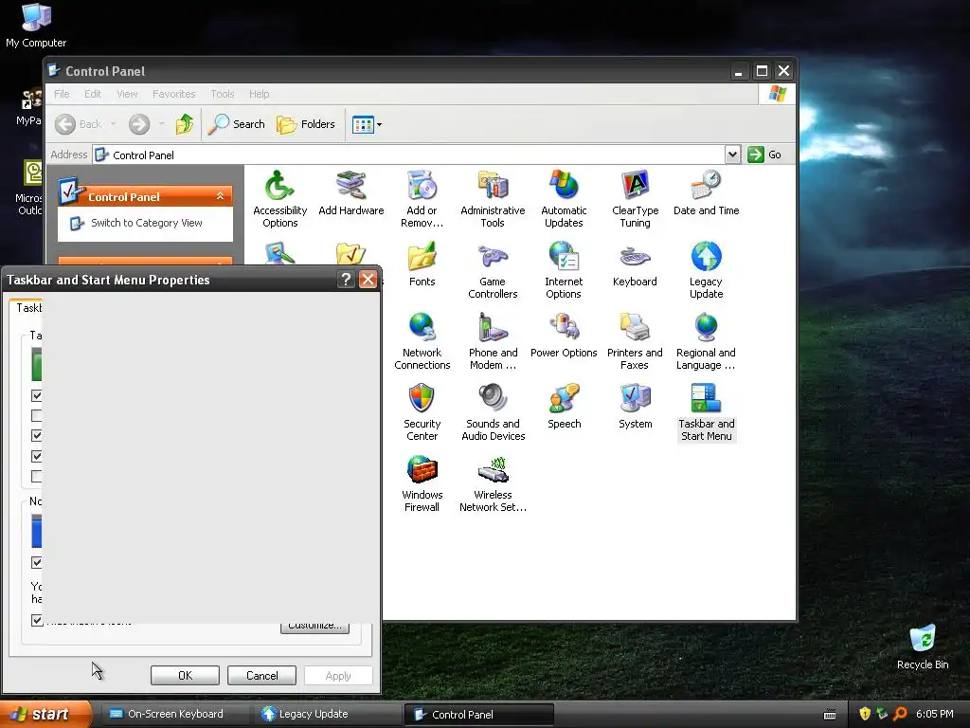This screenshot has width=970, height=728.
Task: Open ClearType Tuning icon
Action: click(x=635, y=199)
